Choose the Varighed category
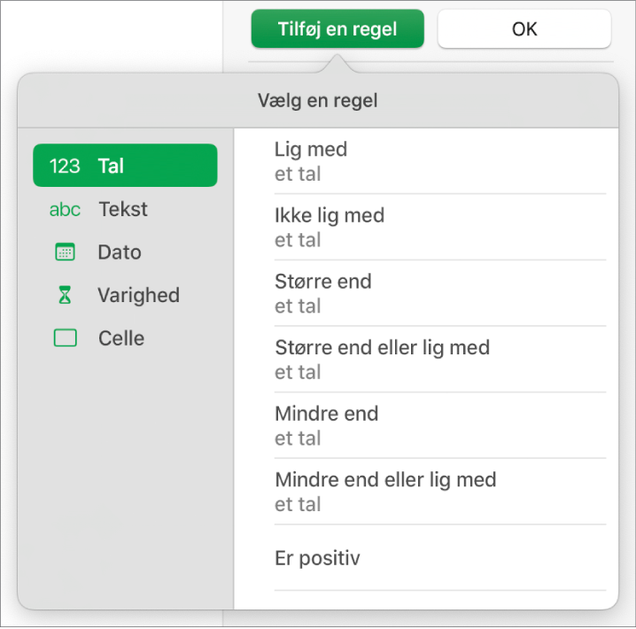 pyautogui.click(x=138, y=296)
